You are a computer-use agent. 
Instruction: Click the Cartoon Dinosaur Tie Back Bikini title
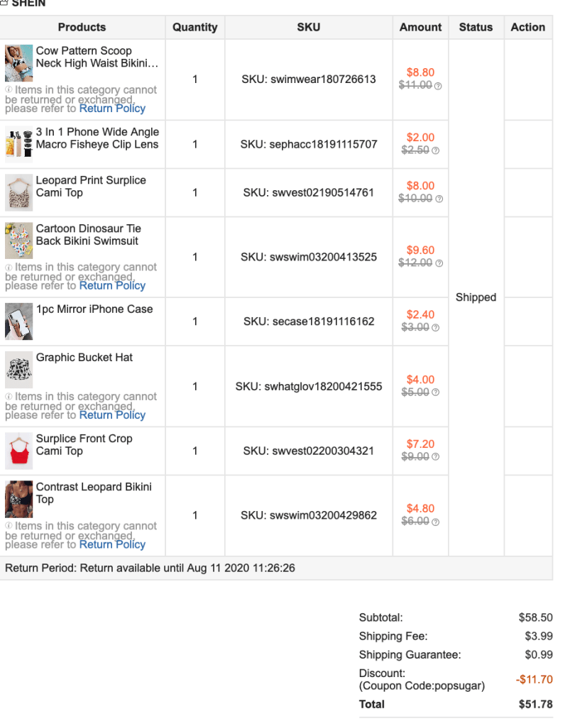[x=88, y=235]
